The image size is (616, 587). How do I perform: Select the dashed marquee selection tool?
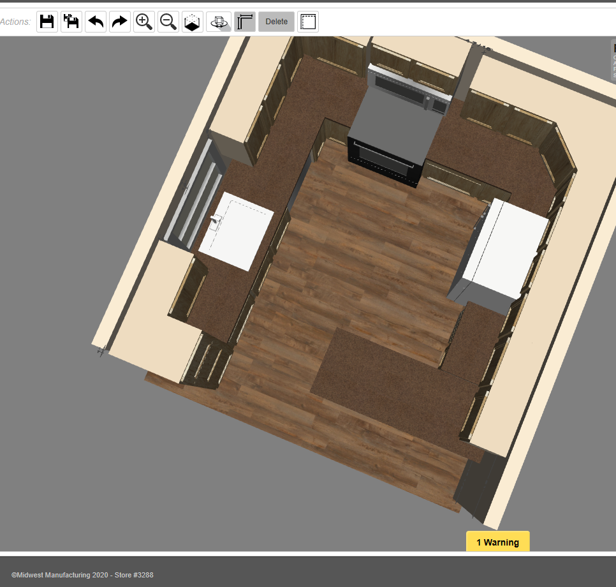(308, 22)
